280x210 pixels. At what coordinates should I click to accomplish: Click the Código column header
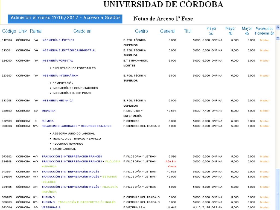click(9, 31)
